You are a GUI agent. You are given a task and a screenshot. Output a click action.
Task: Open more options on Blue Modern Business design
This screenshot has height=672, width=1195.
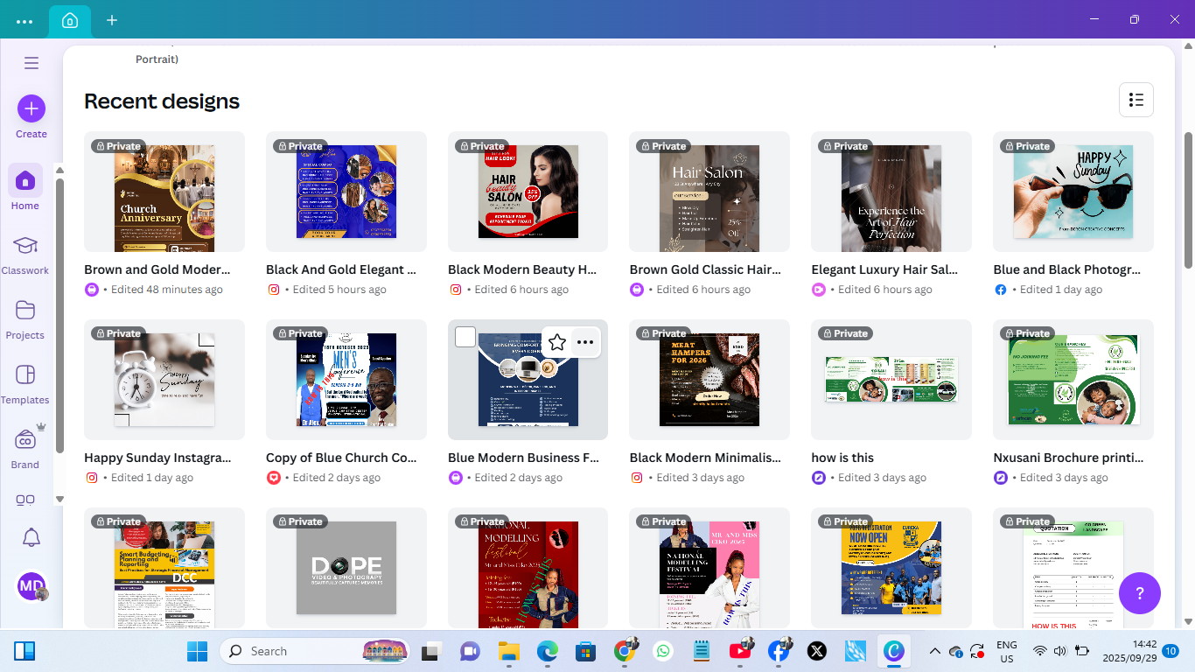(585, 342)
